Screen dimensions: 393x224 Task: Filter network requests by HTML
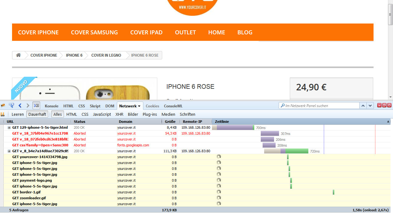tap(72, 114)
